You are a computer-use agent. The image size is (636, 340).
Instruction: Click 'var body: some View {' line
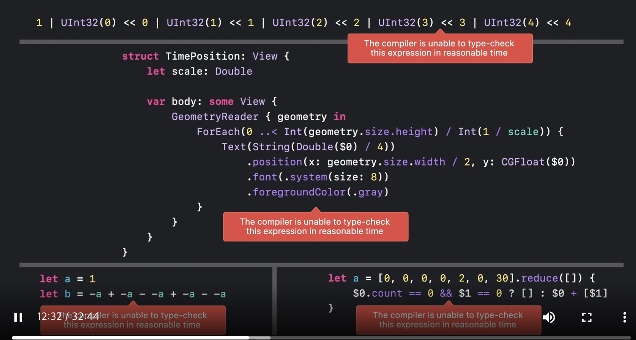tap(212, 102)
